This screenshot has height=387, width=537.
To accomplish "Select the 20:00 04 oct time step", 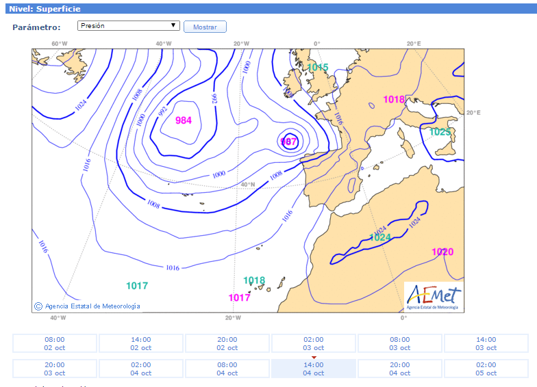I will tap(400, 369).
